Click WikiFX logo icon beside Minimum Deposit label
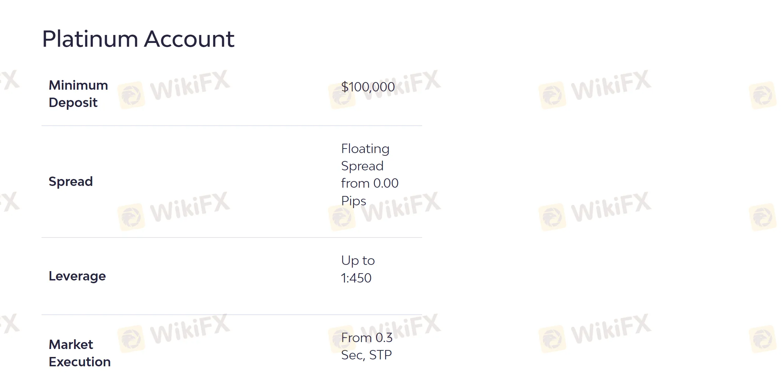 [131, 95]
